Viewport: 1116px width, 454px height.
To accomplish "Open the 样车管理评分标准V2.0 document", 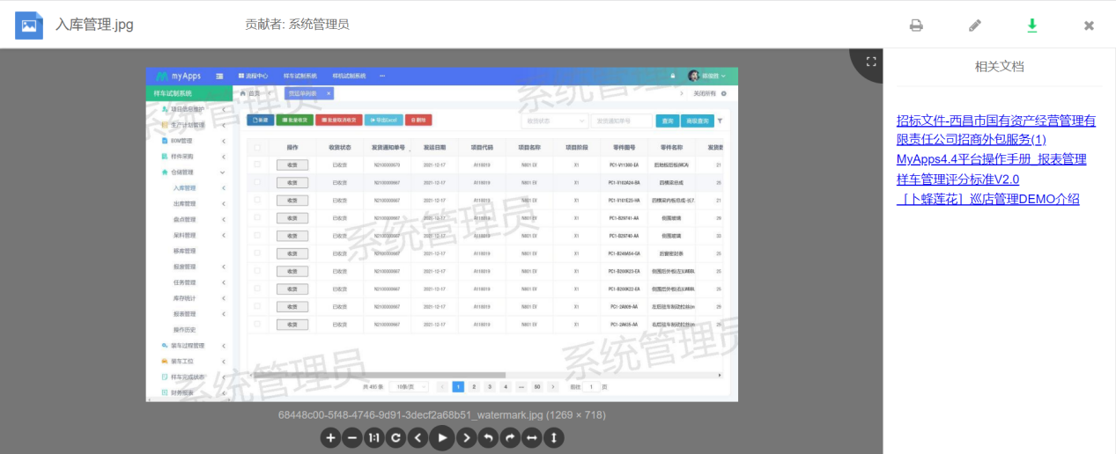I will point(957,179).
